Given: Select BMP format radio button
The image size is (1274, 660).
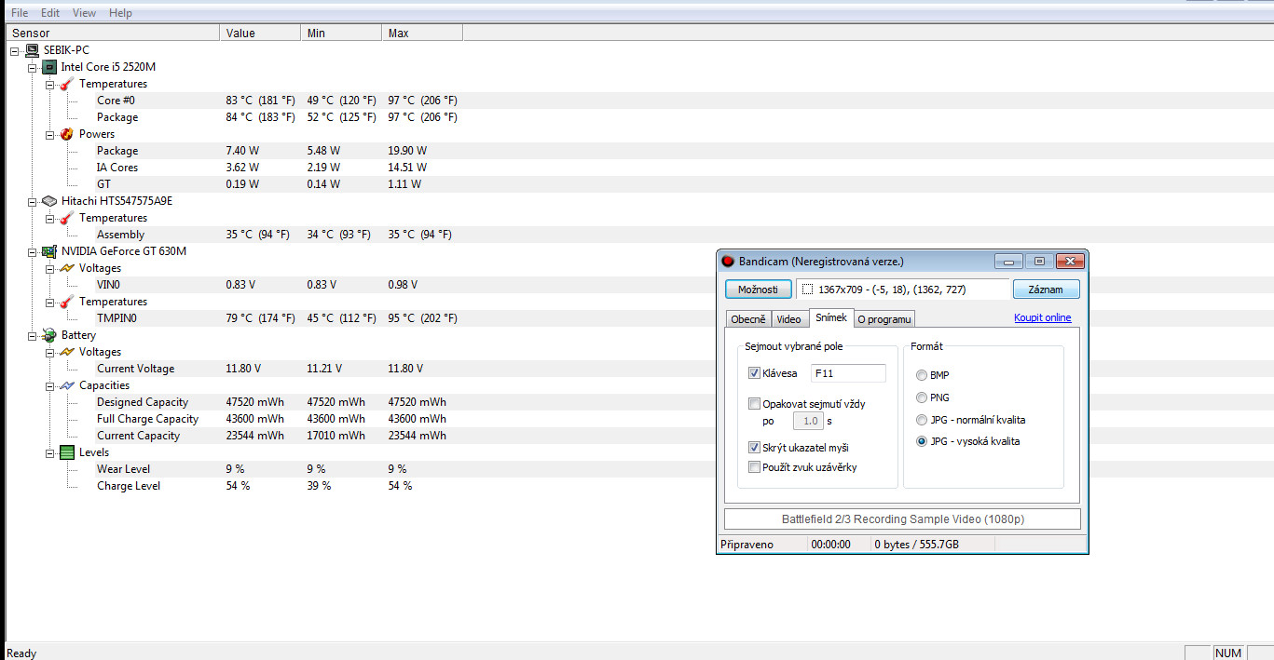Looking at the screenshot, I should pos(922,375).
